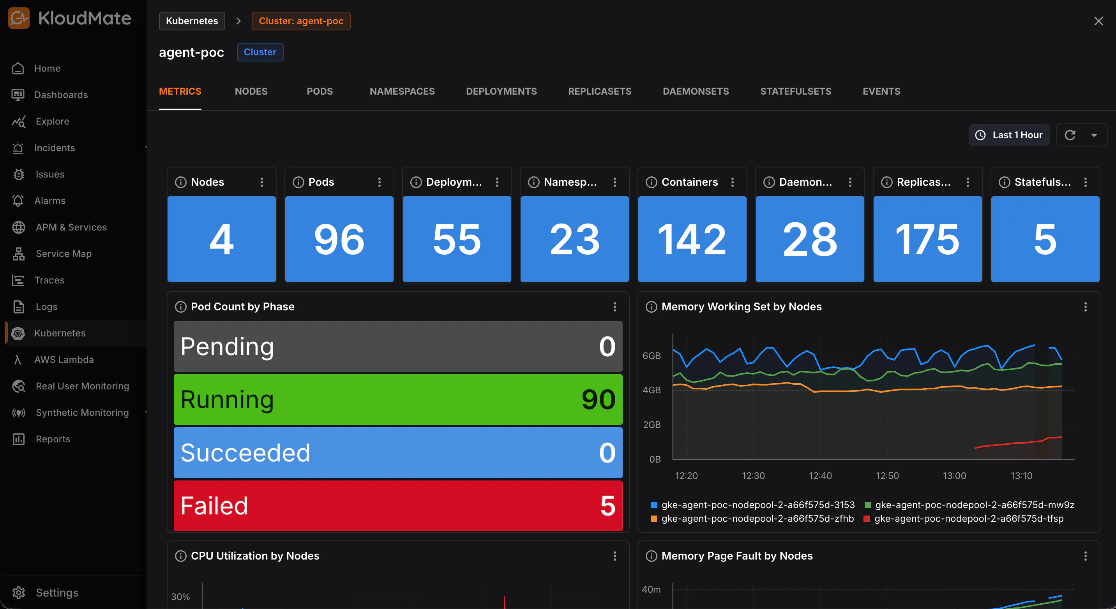Open the Deployments card options menu
1116x609 pixels.
497,182
